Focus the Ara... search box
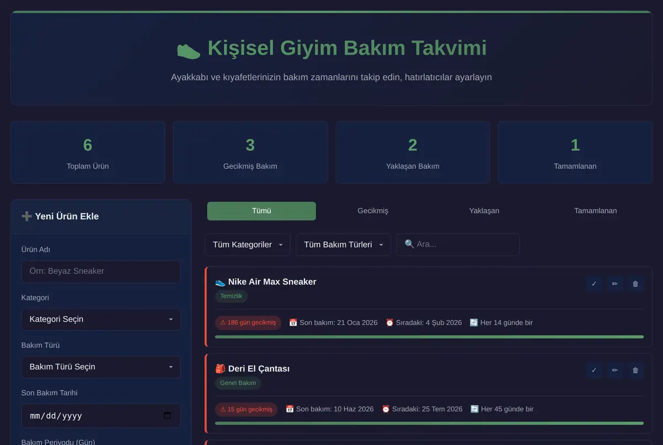The height and width of the screenshot is (445, 663). pyautogui.click(x=458, y=245)
